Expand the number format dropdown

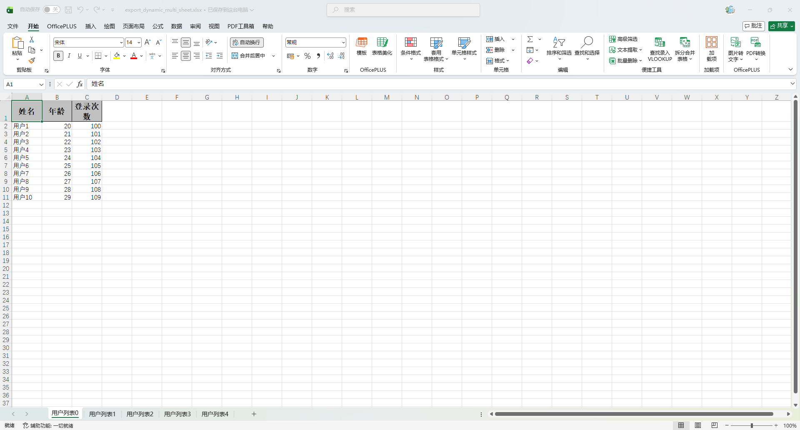[x=343, y=42]
